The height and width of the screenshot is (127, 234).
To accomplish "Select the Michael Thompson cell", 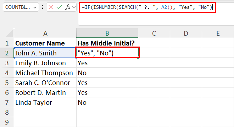I will click(x=45, y=73).
